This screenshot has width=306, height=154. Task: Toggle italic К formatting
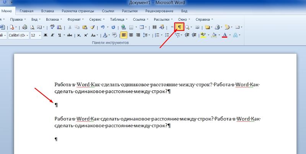tap(52, 35)
